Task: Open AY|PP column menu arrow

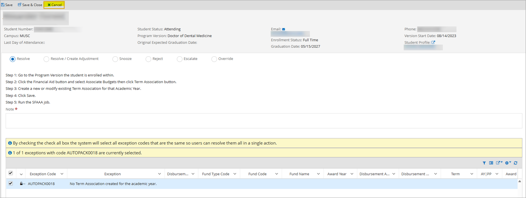Action: click(x=497, y=174)
